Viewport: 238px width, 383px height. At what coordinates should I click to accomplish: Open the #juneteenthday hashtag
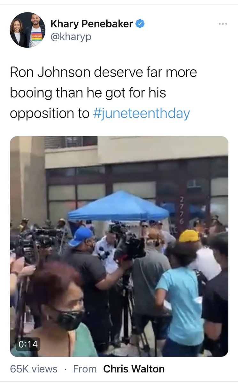point(141,113)
